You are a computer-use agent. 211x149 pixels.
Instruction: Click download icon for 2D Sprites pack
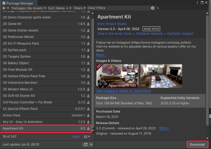pyautogui.click(x=88, y=50)
